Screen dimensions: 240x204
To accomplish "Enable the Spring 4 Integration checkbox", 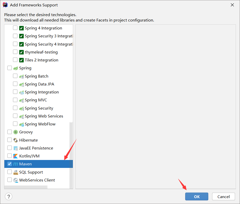I will pyautogui.click(x=15, y=28).
